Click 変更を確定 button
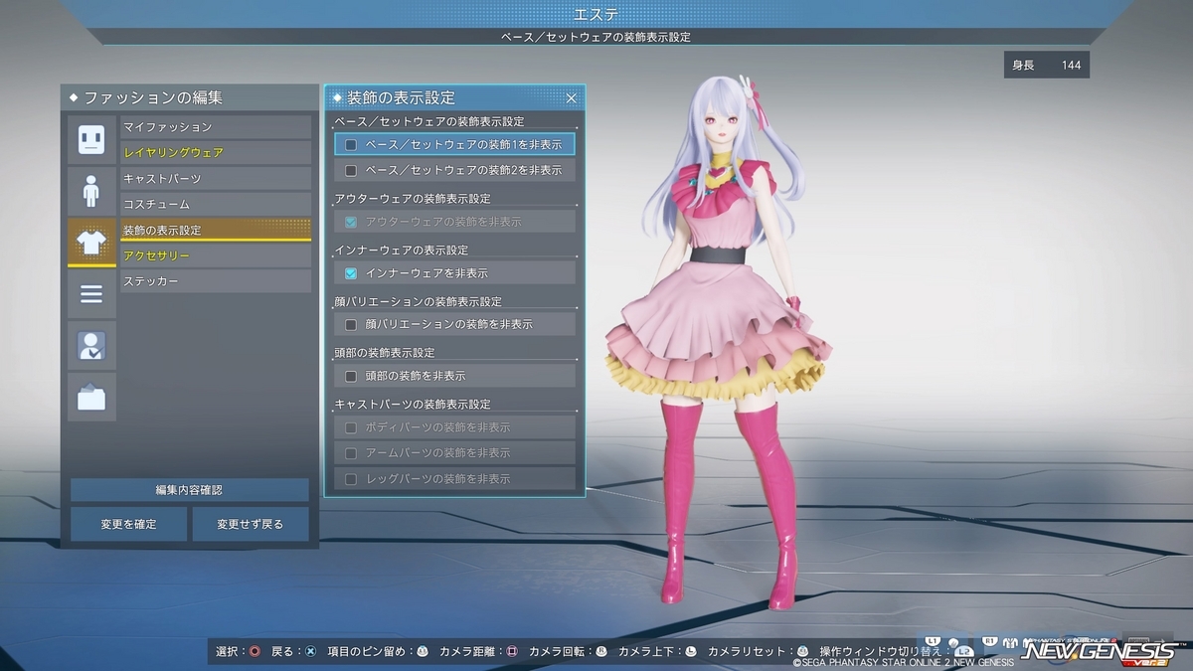The height and width of the screenshot is (671, 1193). pos(128,524)
